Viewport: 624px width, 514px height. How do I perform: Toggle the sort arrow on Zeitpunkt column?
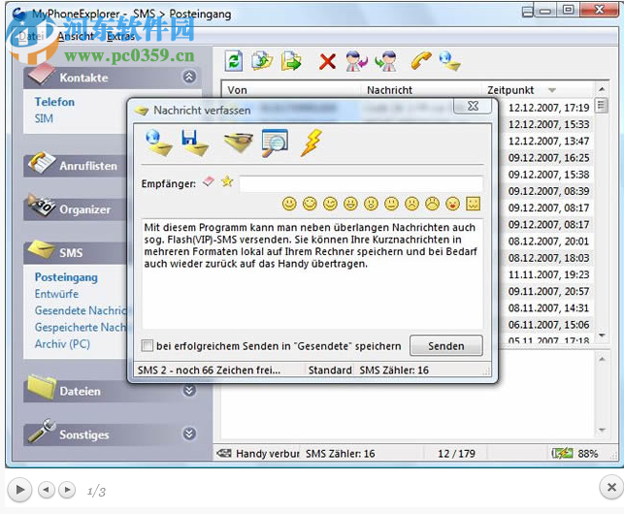(551, 90)
